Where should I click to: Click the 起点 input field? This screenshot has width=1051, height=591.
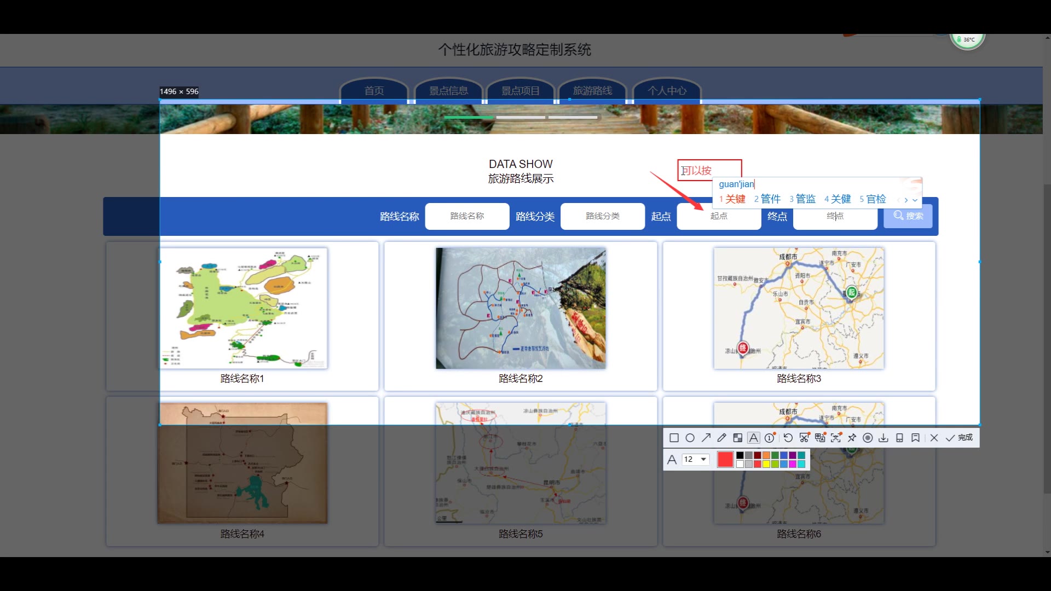pyautogui.click(x=719, y=216)
